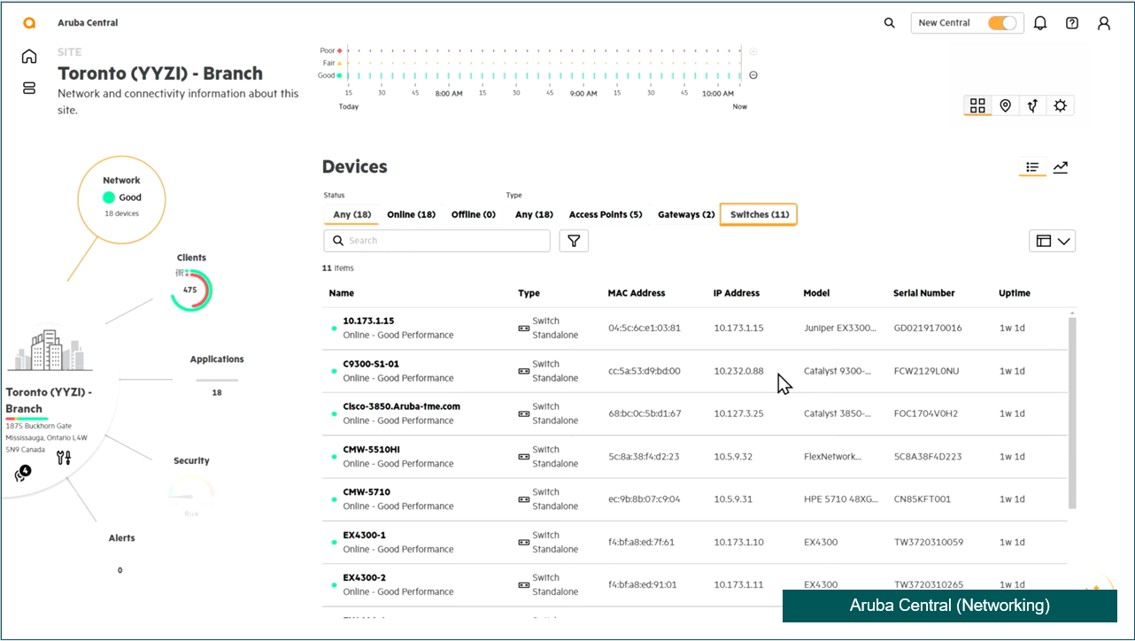The image size is (1135, 641).
Task: Open the search magnifier in top bar
Action: (x=890, y=23)
